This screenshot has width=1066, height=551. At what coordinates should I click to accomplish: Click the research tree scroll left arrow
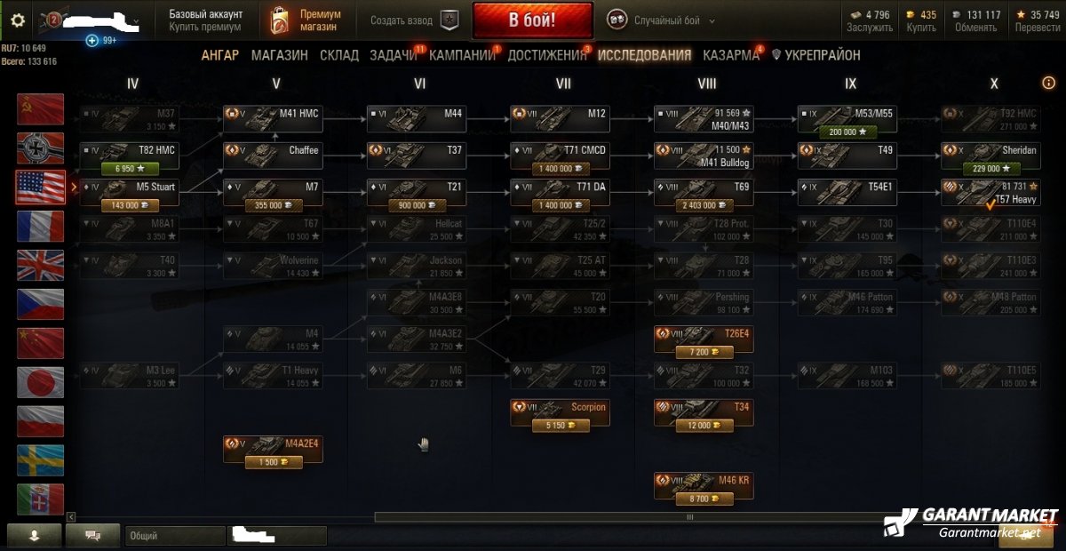click(72, 516)
